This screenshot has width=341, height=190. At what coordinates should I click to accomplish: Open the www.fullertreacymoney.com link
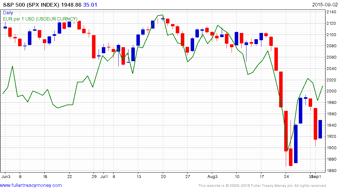pos(31,186)
